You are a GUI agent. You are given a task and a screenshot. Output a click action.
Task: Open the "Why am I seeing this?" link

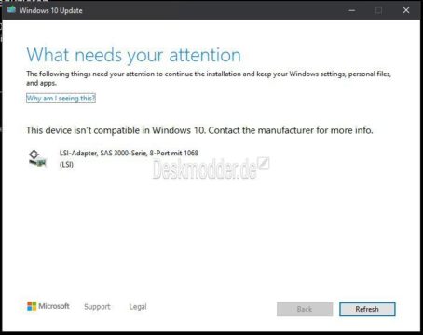pyautogui.click(x=61, y=99)
